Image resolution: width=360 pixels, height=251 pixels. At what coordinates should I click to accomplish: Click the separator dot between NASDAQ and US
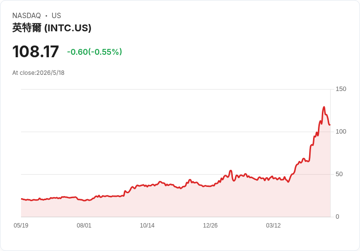[x=46, y=16]
